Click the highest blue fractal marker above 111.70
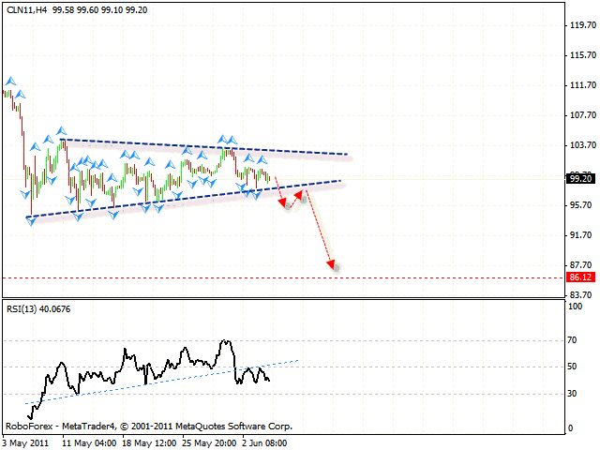 point(10,82)
